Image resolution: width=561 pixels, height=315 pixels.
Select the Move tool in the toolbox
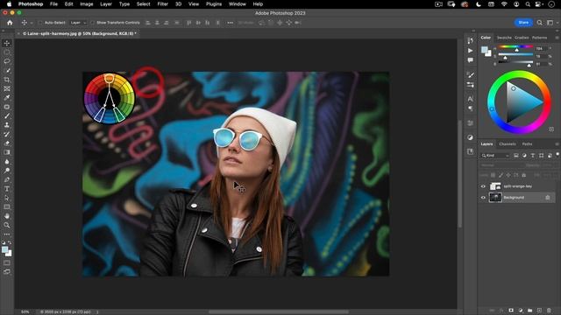coord(7,43)
